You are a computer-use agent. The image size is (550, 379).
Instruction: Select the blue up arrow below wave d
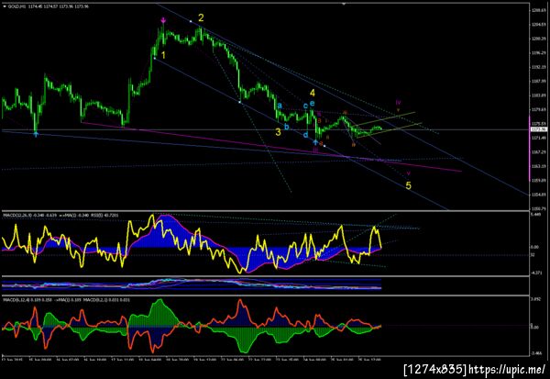315,142
